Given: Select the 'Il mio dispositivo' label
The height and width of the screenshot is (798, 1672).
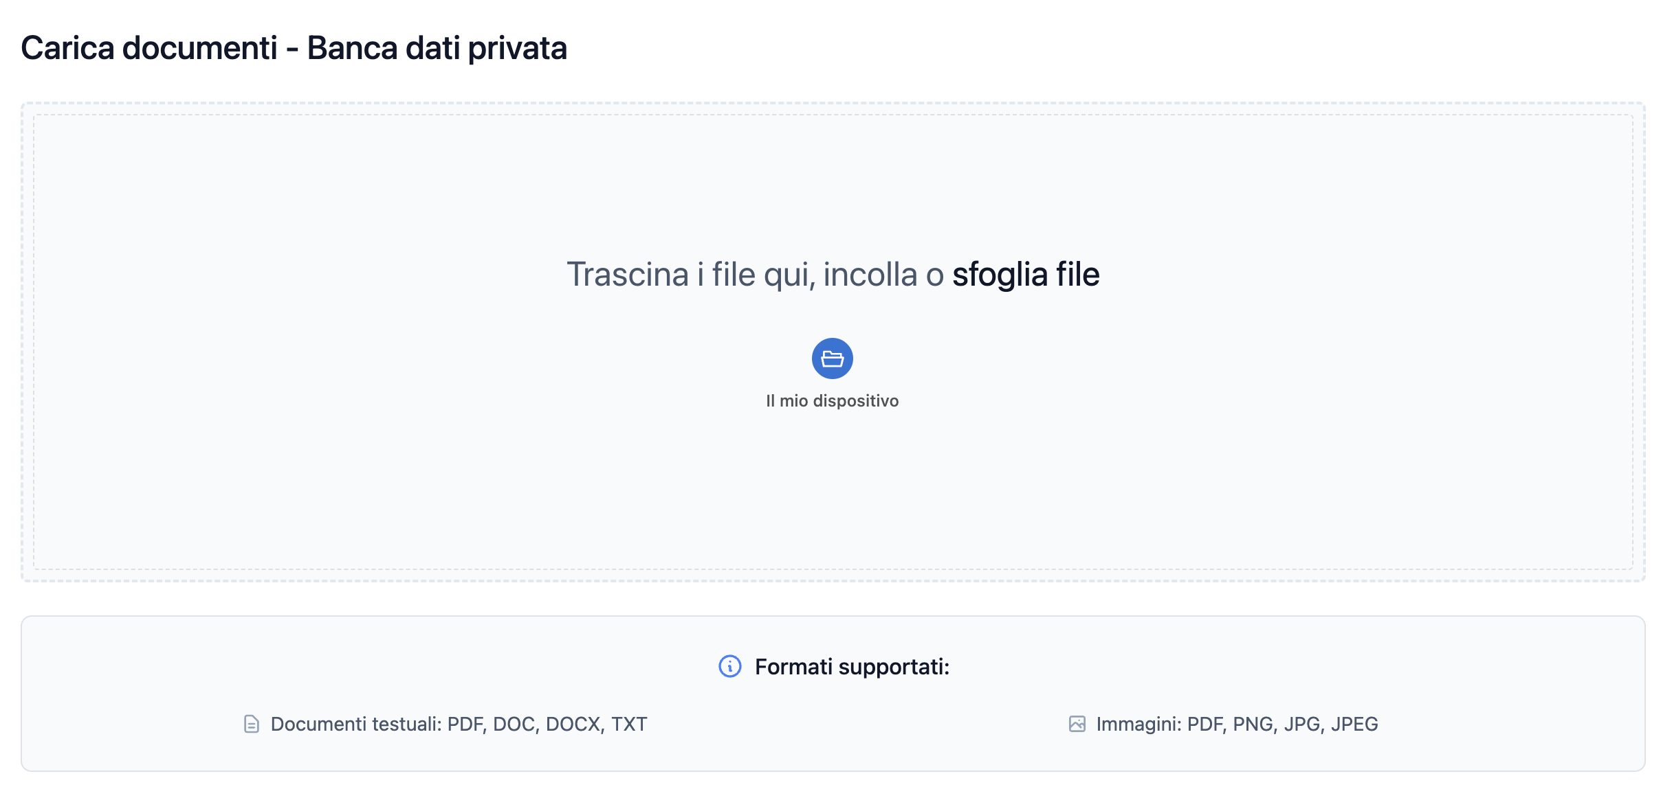Looking at the screenshot, I should tap(832, 401).
